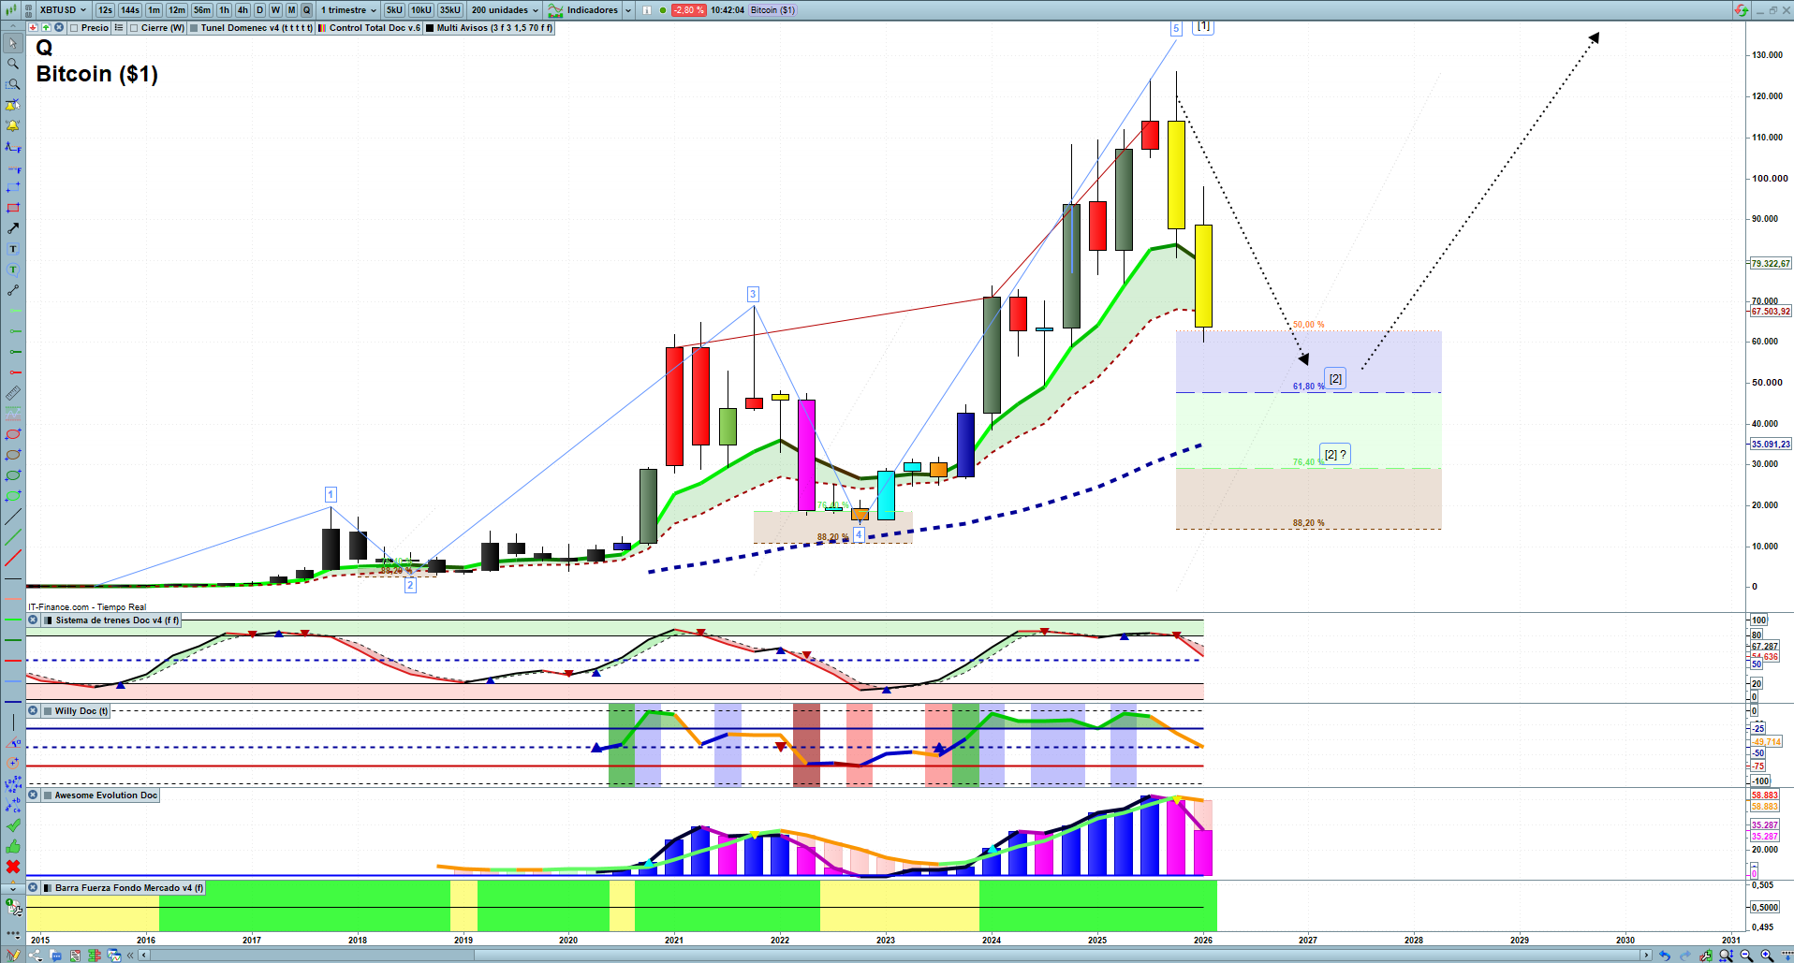This screenshot has height=963, width=1794.
Task: Click the horizontal scrollbar left arrow
Action: coord(143,956)
